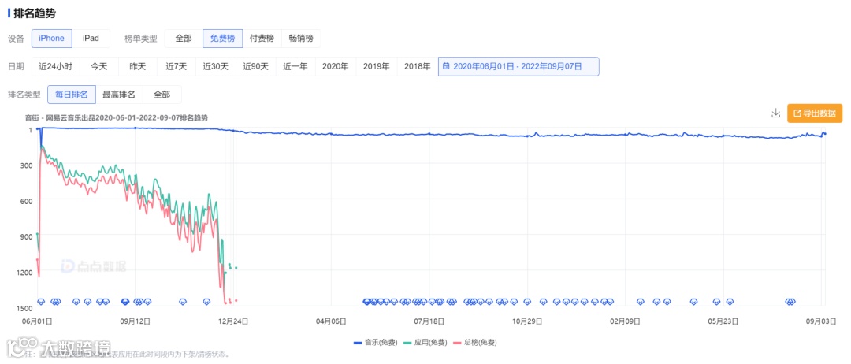Select the 免费榜 chart type
The width and height of the screenshot is (851, 364).
(222, 39)
